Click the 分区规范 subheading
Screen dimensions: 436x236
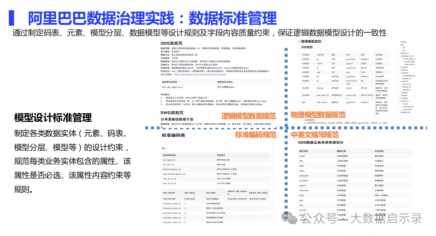pyautogui.click(x=307, y=47)
